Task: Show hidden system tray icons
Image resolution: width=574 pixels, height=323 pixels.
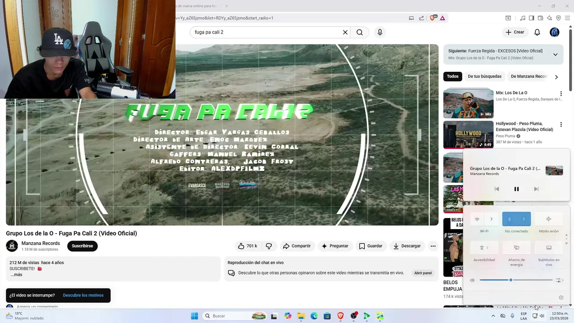Action: pyautogui.click(x=493, y=316)
